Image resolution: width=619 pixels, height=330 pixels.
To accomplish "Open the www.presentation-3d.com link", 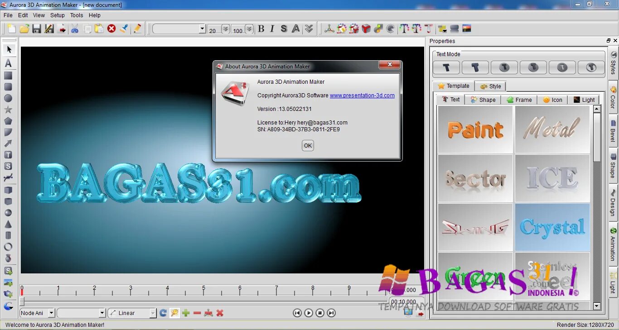I will [362, 96].
